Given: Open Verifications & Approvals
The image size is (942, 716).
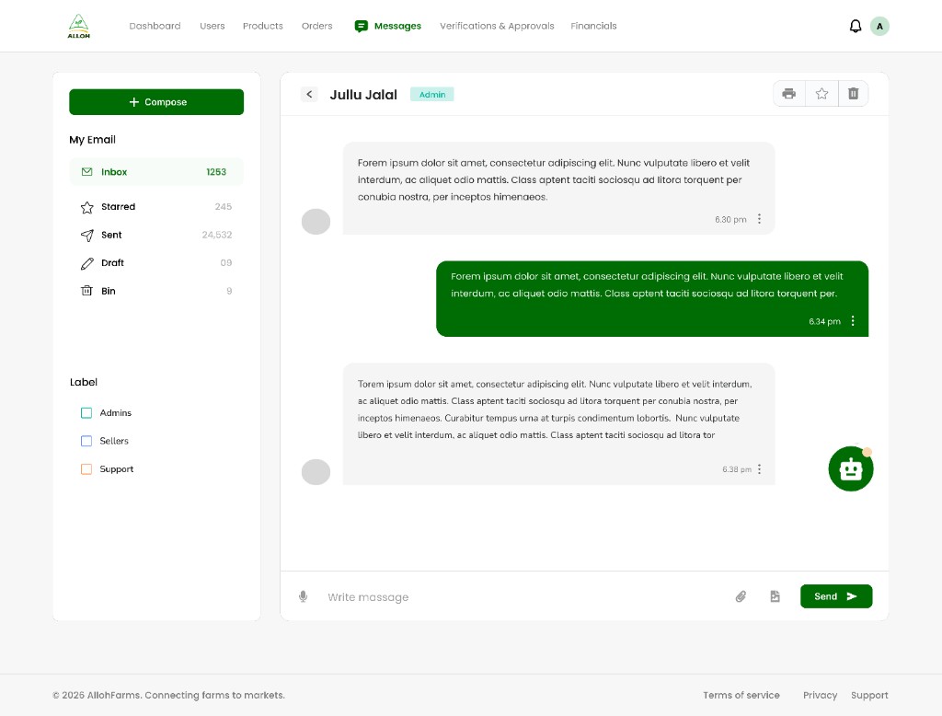Looking at the screenshot, I should [x=497, y=26].
